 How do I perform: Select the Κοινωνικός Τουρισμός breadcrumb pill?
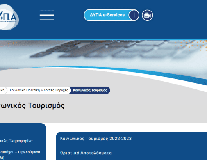[x=90, y=91]
